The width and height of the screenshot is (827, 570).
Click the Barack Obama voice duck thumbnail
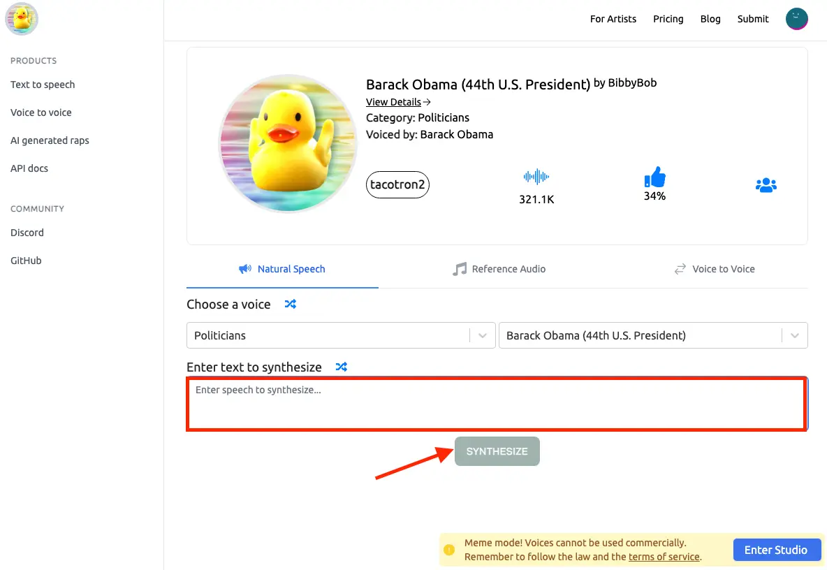coord(288,143)
